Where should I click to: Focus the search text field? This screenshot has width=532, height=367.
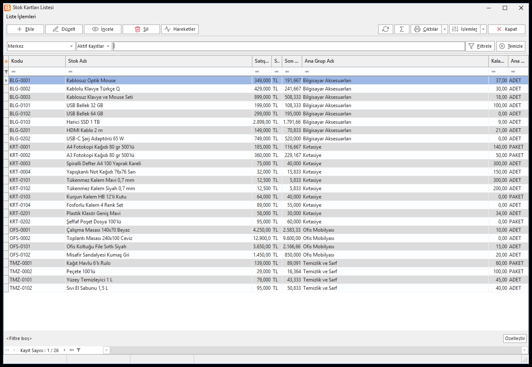pyautogui.click(x=289, y=46)
